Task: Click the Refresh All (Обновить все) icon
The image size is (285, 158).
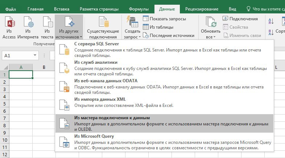Action: pyautogui.click(x=211, y=22)
